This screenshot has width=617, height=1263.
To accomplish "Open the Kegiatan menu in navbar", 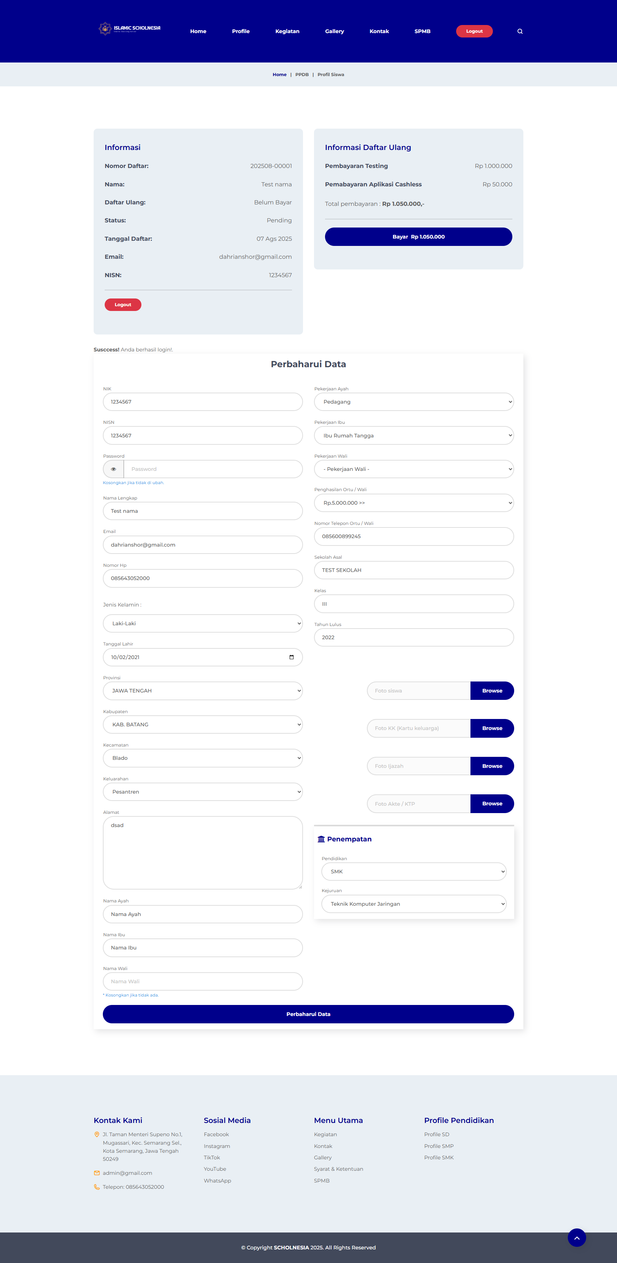I will [x=287, y=31].
